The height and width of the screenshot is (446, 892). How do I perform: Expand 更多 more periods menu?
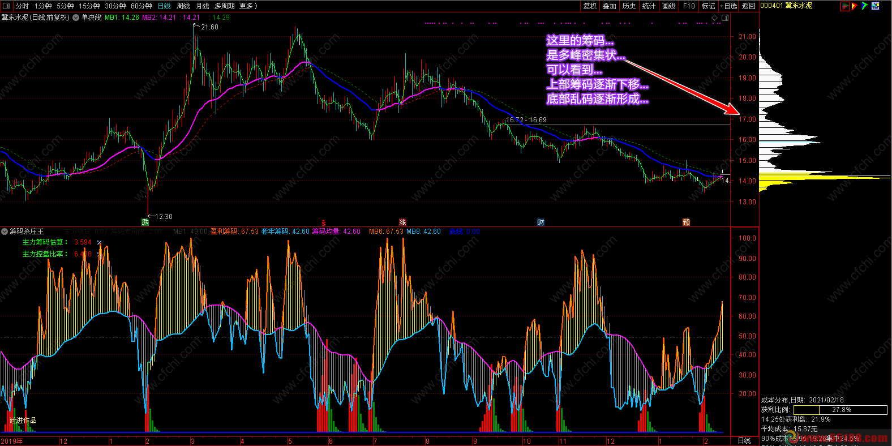248,6
